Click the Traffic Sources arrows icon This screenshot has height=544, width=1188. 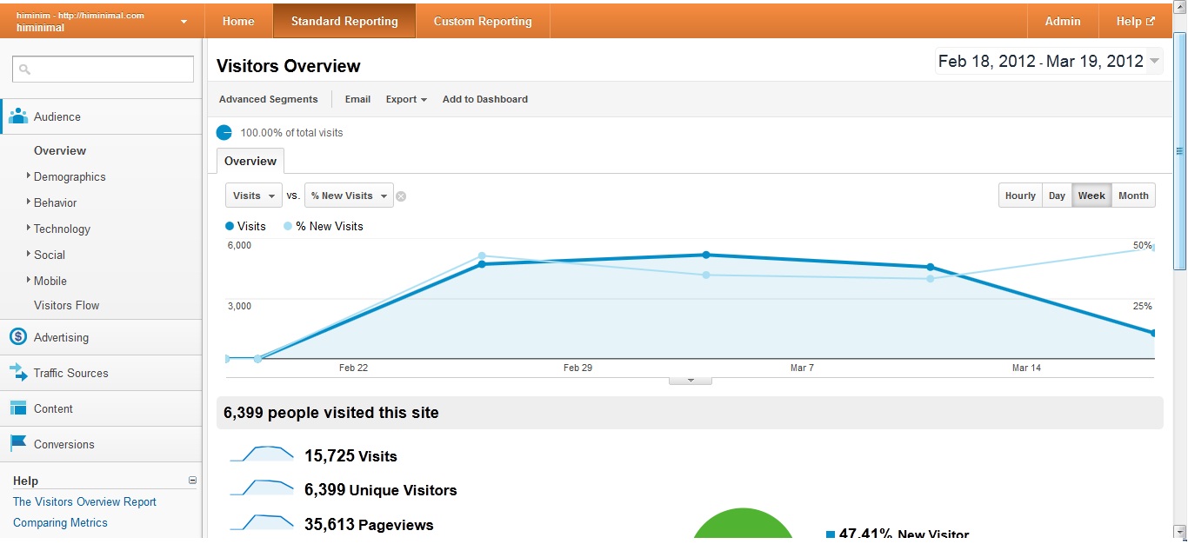(x=18, y=373)
